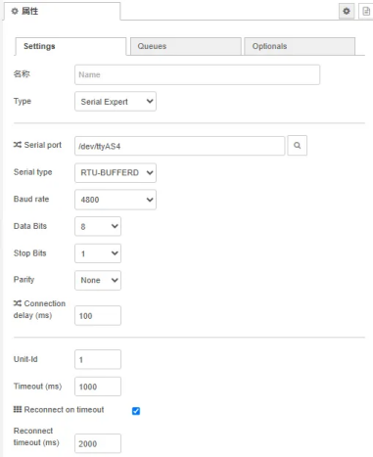Open the Type dropdown showing Serial Expert
The height and width of the screenshot is (457, 373).
(x=116, y=102)
